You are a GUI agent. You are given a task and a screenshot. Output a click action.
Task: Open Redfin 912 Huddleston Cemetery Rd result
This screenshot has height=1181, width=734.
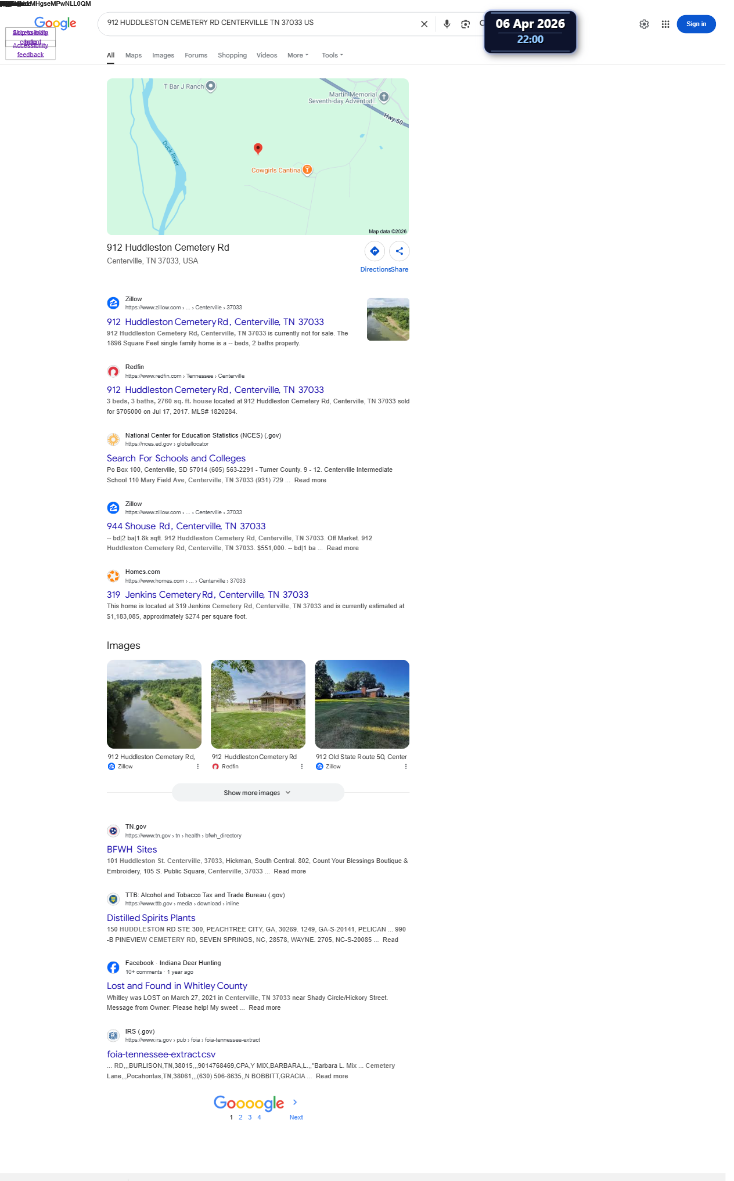[215, 390]
